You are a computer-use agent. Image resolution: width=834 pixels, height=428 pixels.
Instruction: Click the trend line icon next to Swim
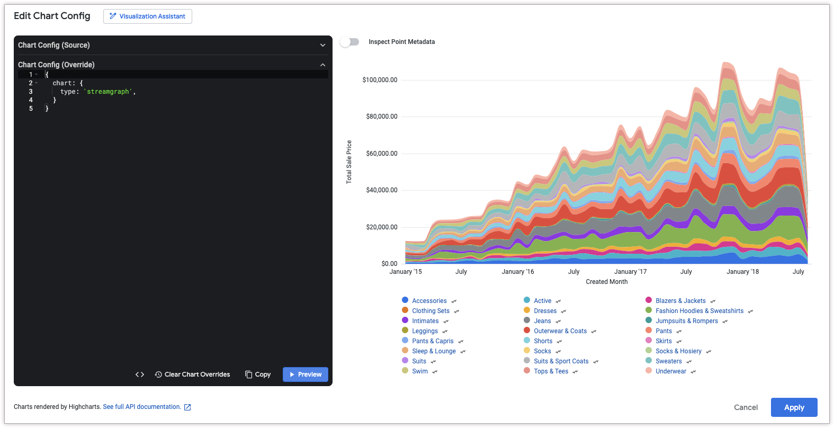pyautogui.click(x=435, y=372)
